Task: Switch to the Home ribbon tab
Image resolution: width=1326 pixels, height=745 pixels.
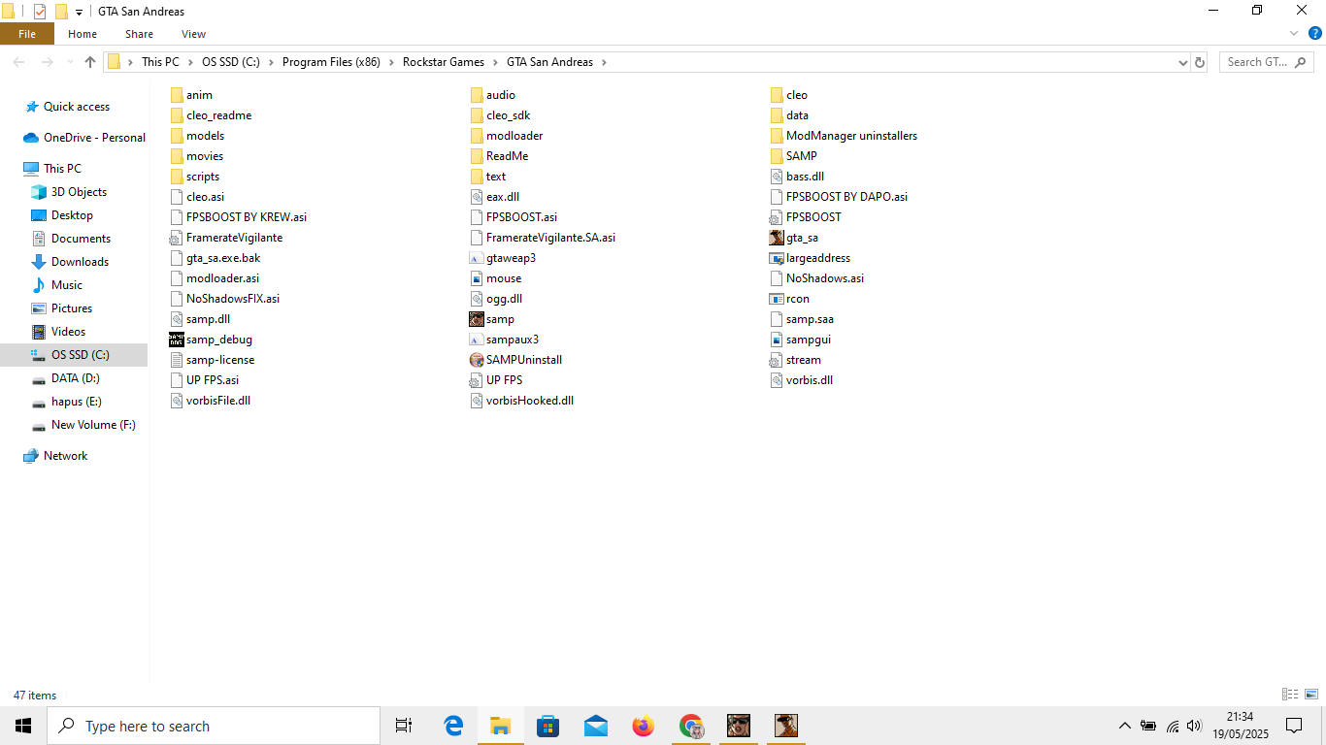Action: tap(83, 34)
